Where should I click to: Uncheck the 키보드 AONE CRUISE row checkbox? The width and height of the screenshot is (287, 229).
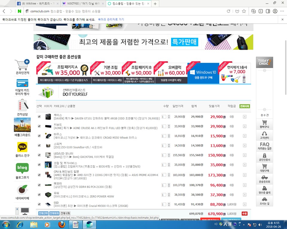[39, 126]
